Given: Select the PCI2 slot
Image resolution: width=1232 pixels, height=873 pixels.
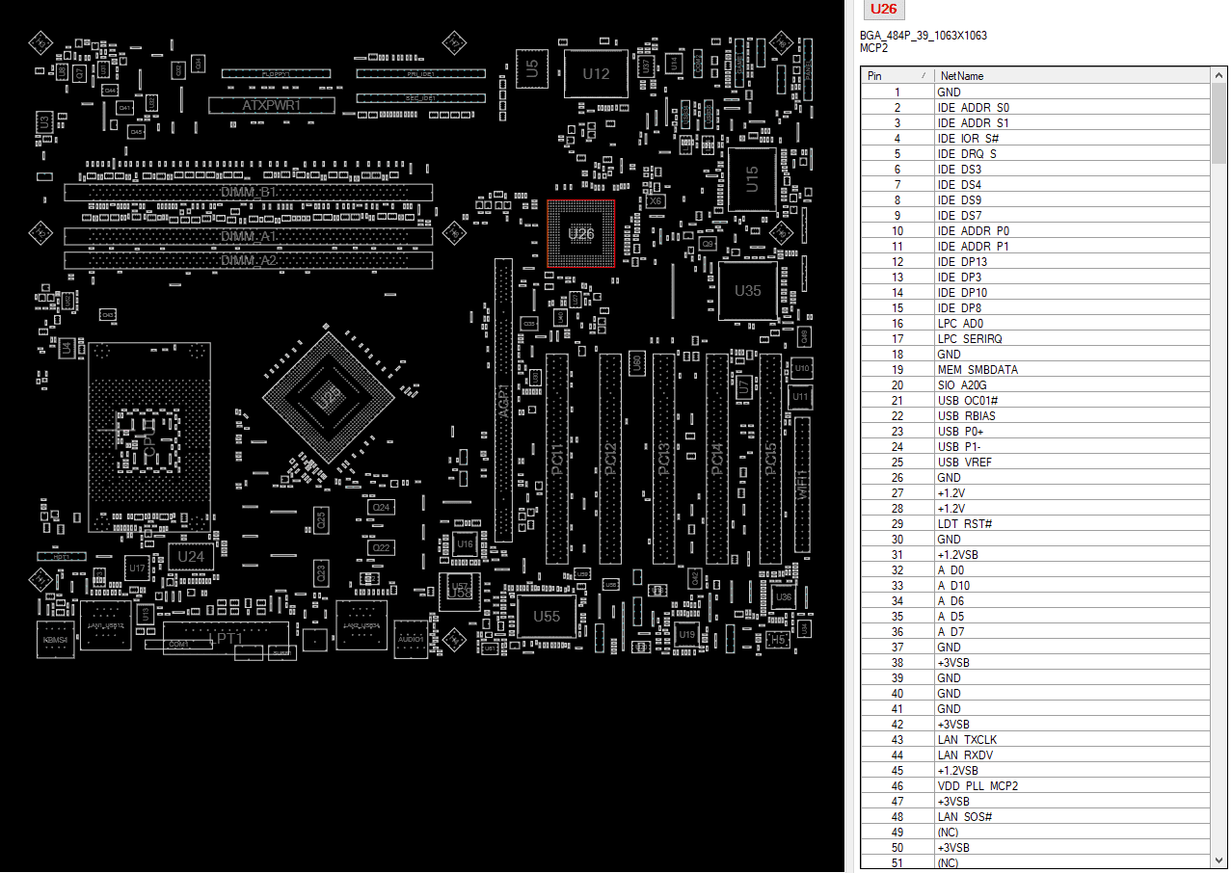Looking at the screenshot, I should (x=610, y=459).
